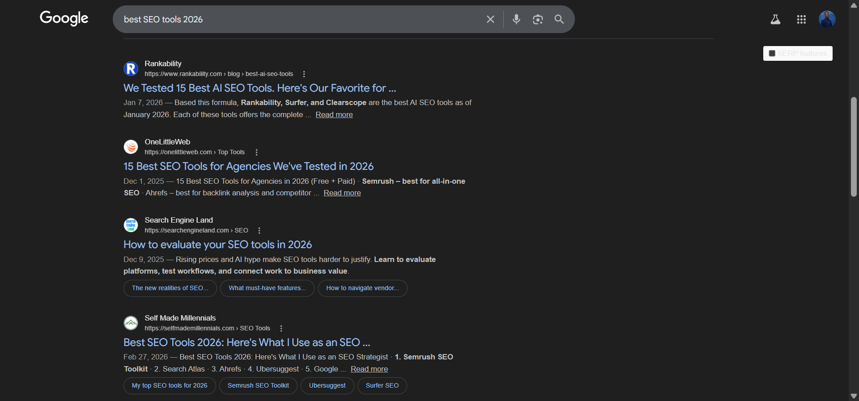Click the OneLittleWeb site favicon
Screen dimensions: 859x401
(x=131, y=147)
